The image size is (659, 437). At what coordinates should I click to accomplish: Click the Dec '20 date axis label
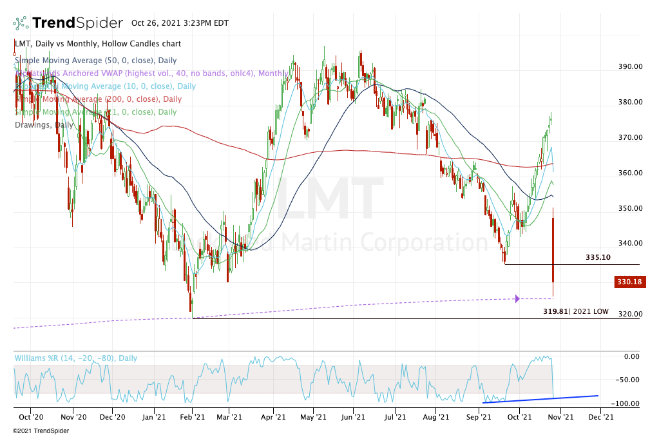113,417
